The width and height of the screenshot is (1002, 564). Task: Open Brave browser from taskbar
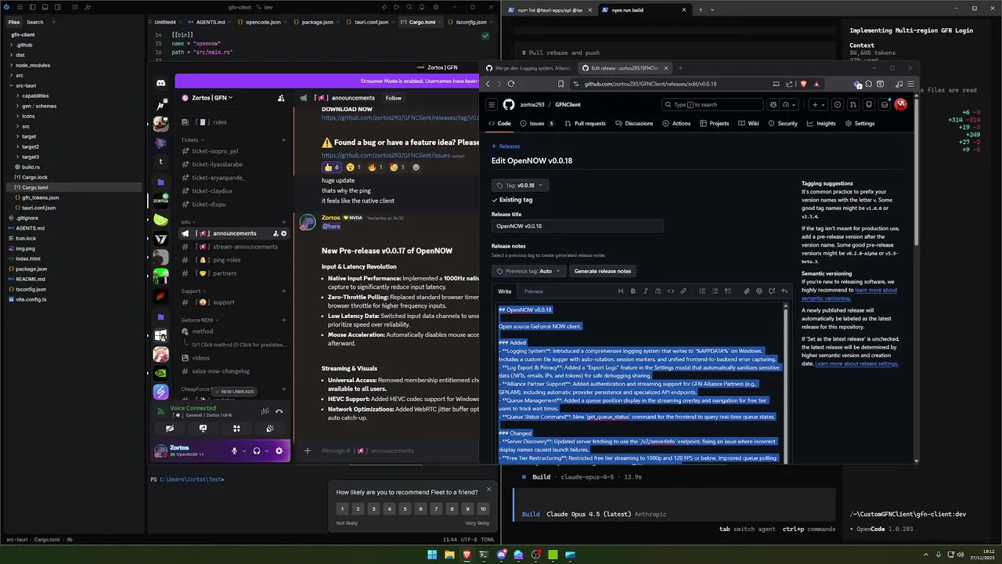coord(467,555)
